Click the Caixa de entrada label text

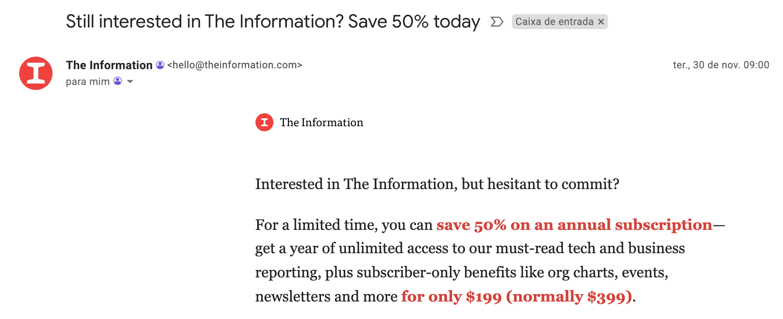coord(555,22)
